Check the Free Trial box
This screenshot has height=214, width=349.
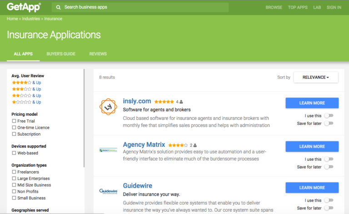coord(14,121)
